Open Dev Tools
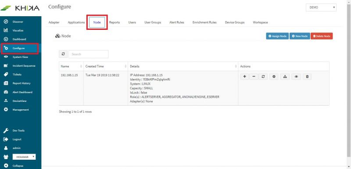Viewport: 351px width, 169px height. [x=18, y=130]
